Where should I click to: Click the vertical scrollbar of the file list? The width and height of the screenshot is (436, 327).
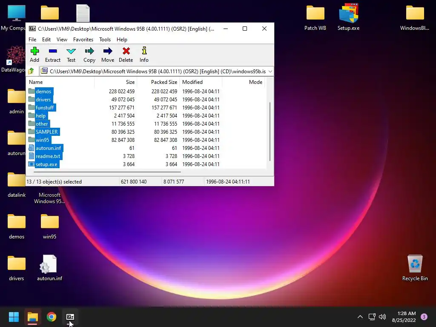(270, 131)
